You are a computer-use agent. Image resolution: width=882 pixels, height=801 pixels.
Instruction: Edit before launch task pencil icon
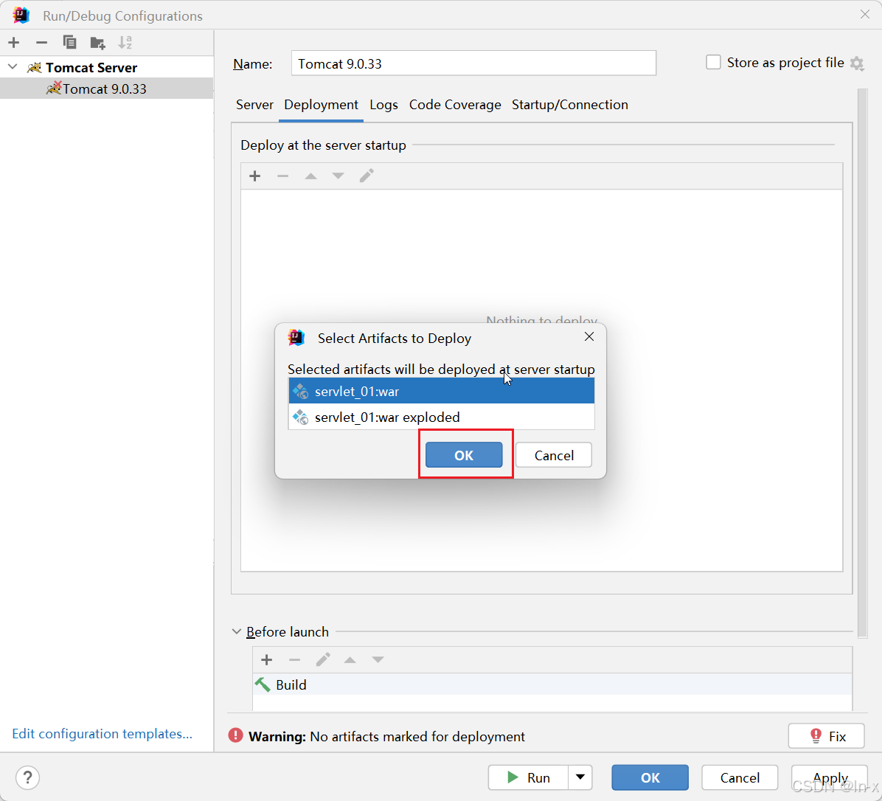pyautogui.click(x=322, y=660)
